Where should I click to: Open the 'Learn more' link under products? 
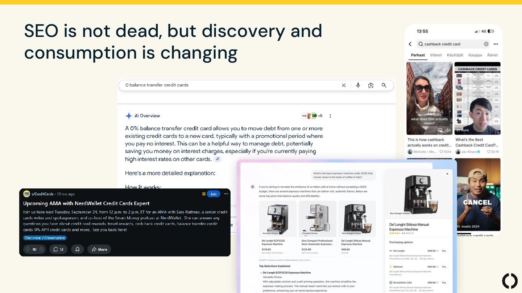click(304, 260)
